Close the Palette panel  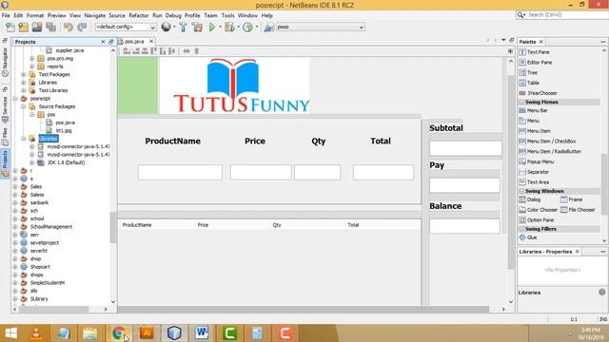tap(541, 42)
